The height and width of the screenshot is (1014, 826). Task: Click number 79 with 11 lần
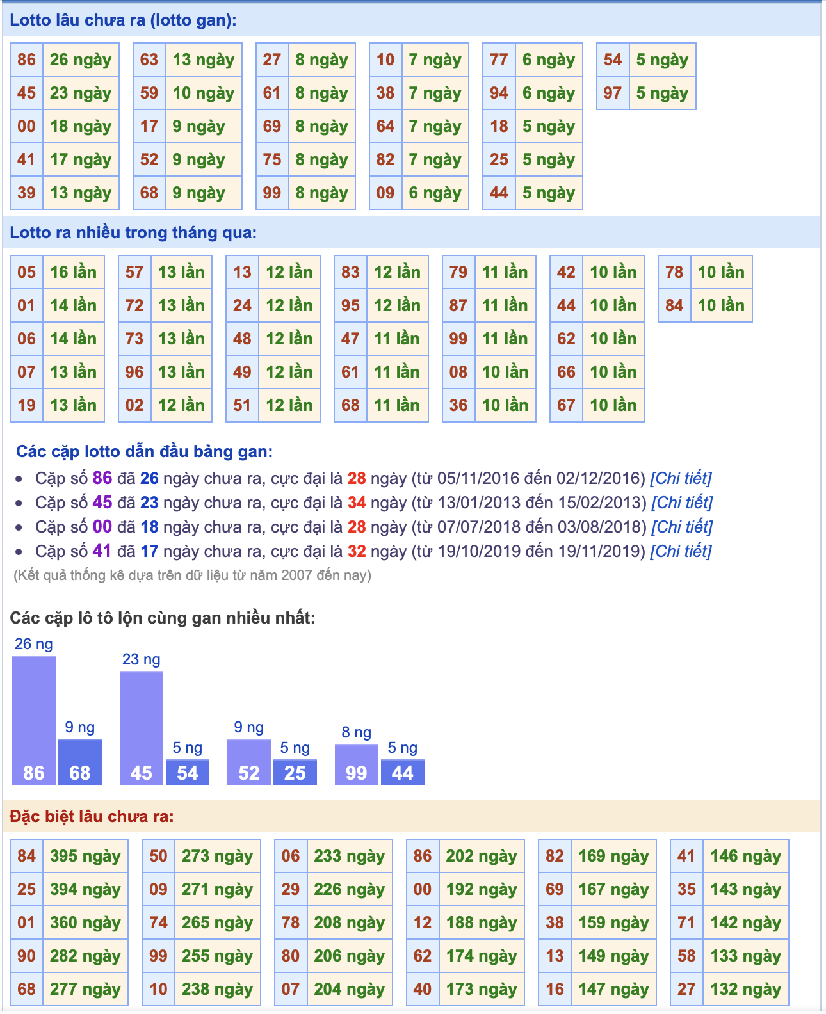pos(458,272)
